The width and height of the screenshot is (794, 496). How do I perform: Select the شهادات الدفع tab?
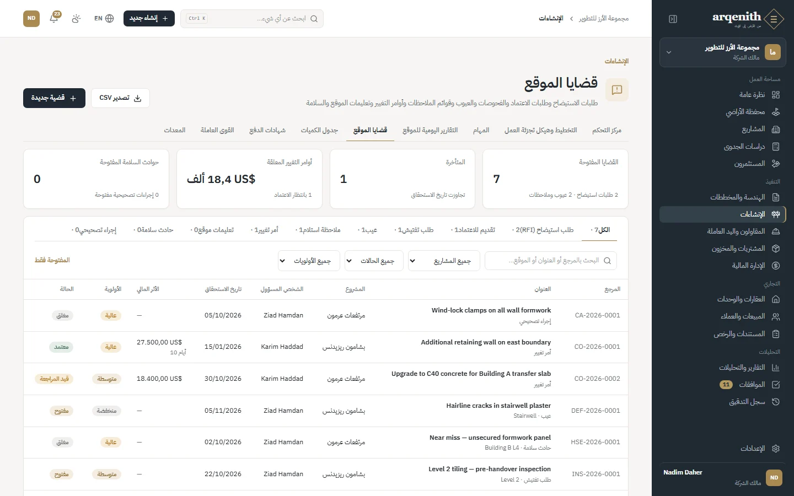267,130
